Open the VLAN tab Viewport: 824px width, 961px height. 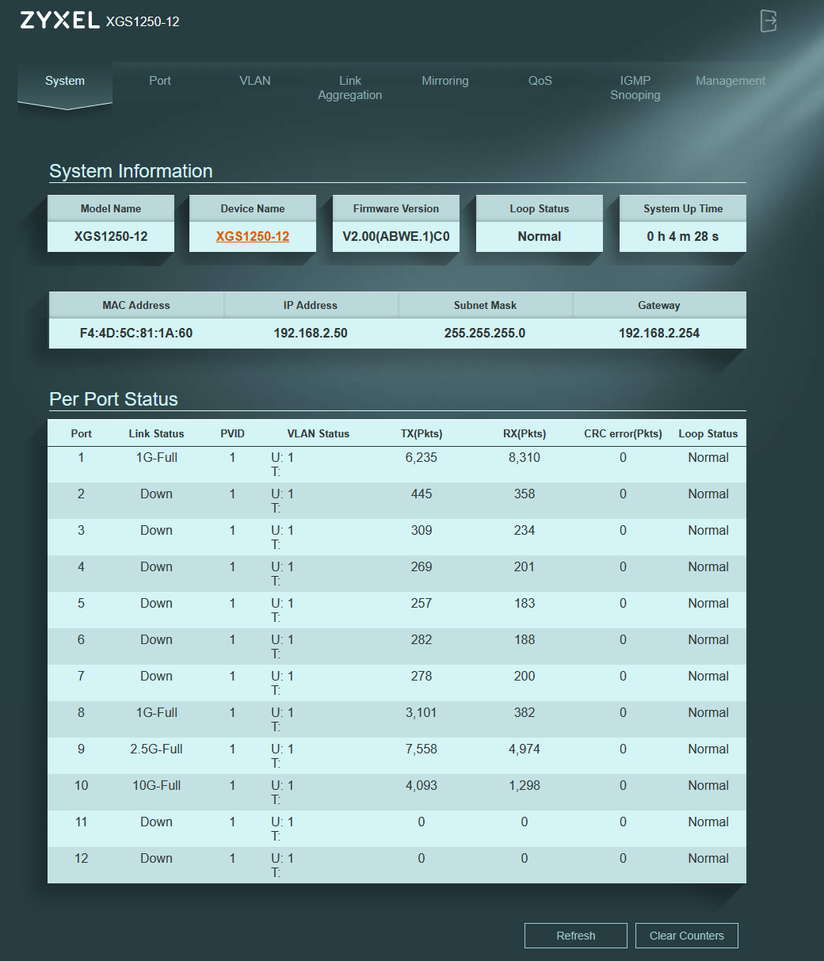click(x=255, y=81)
